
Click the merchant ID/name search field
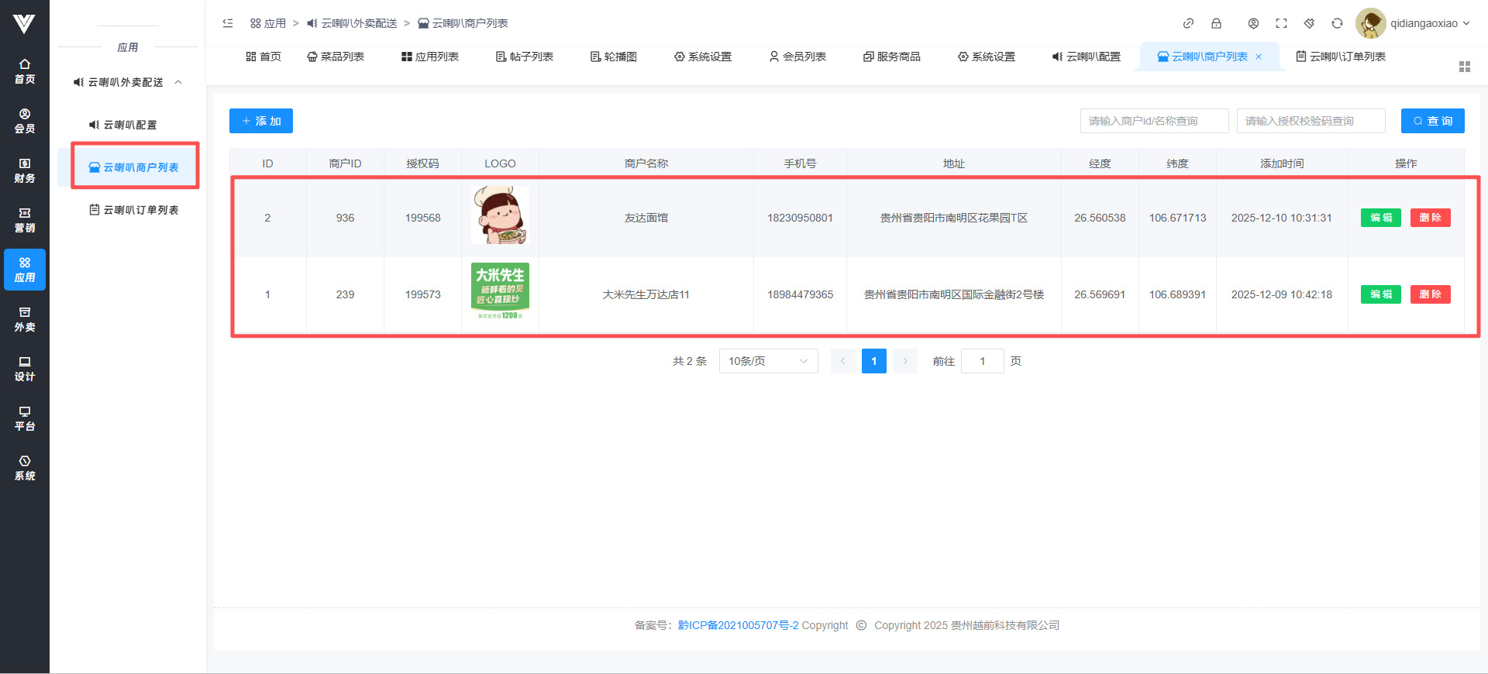pyautogui.click(x=1154, y=121)
